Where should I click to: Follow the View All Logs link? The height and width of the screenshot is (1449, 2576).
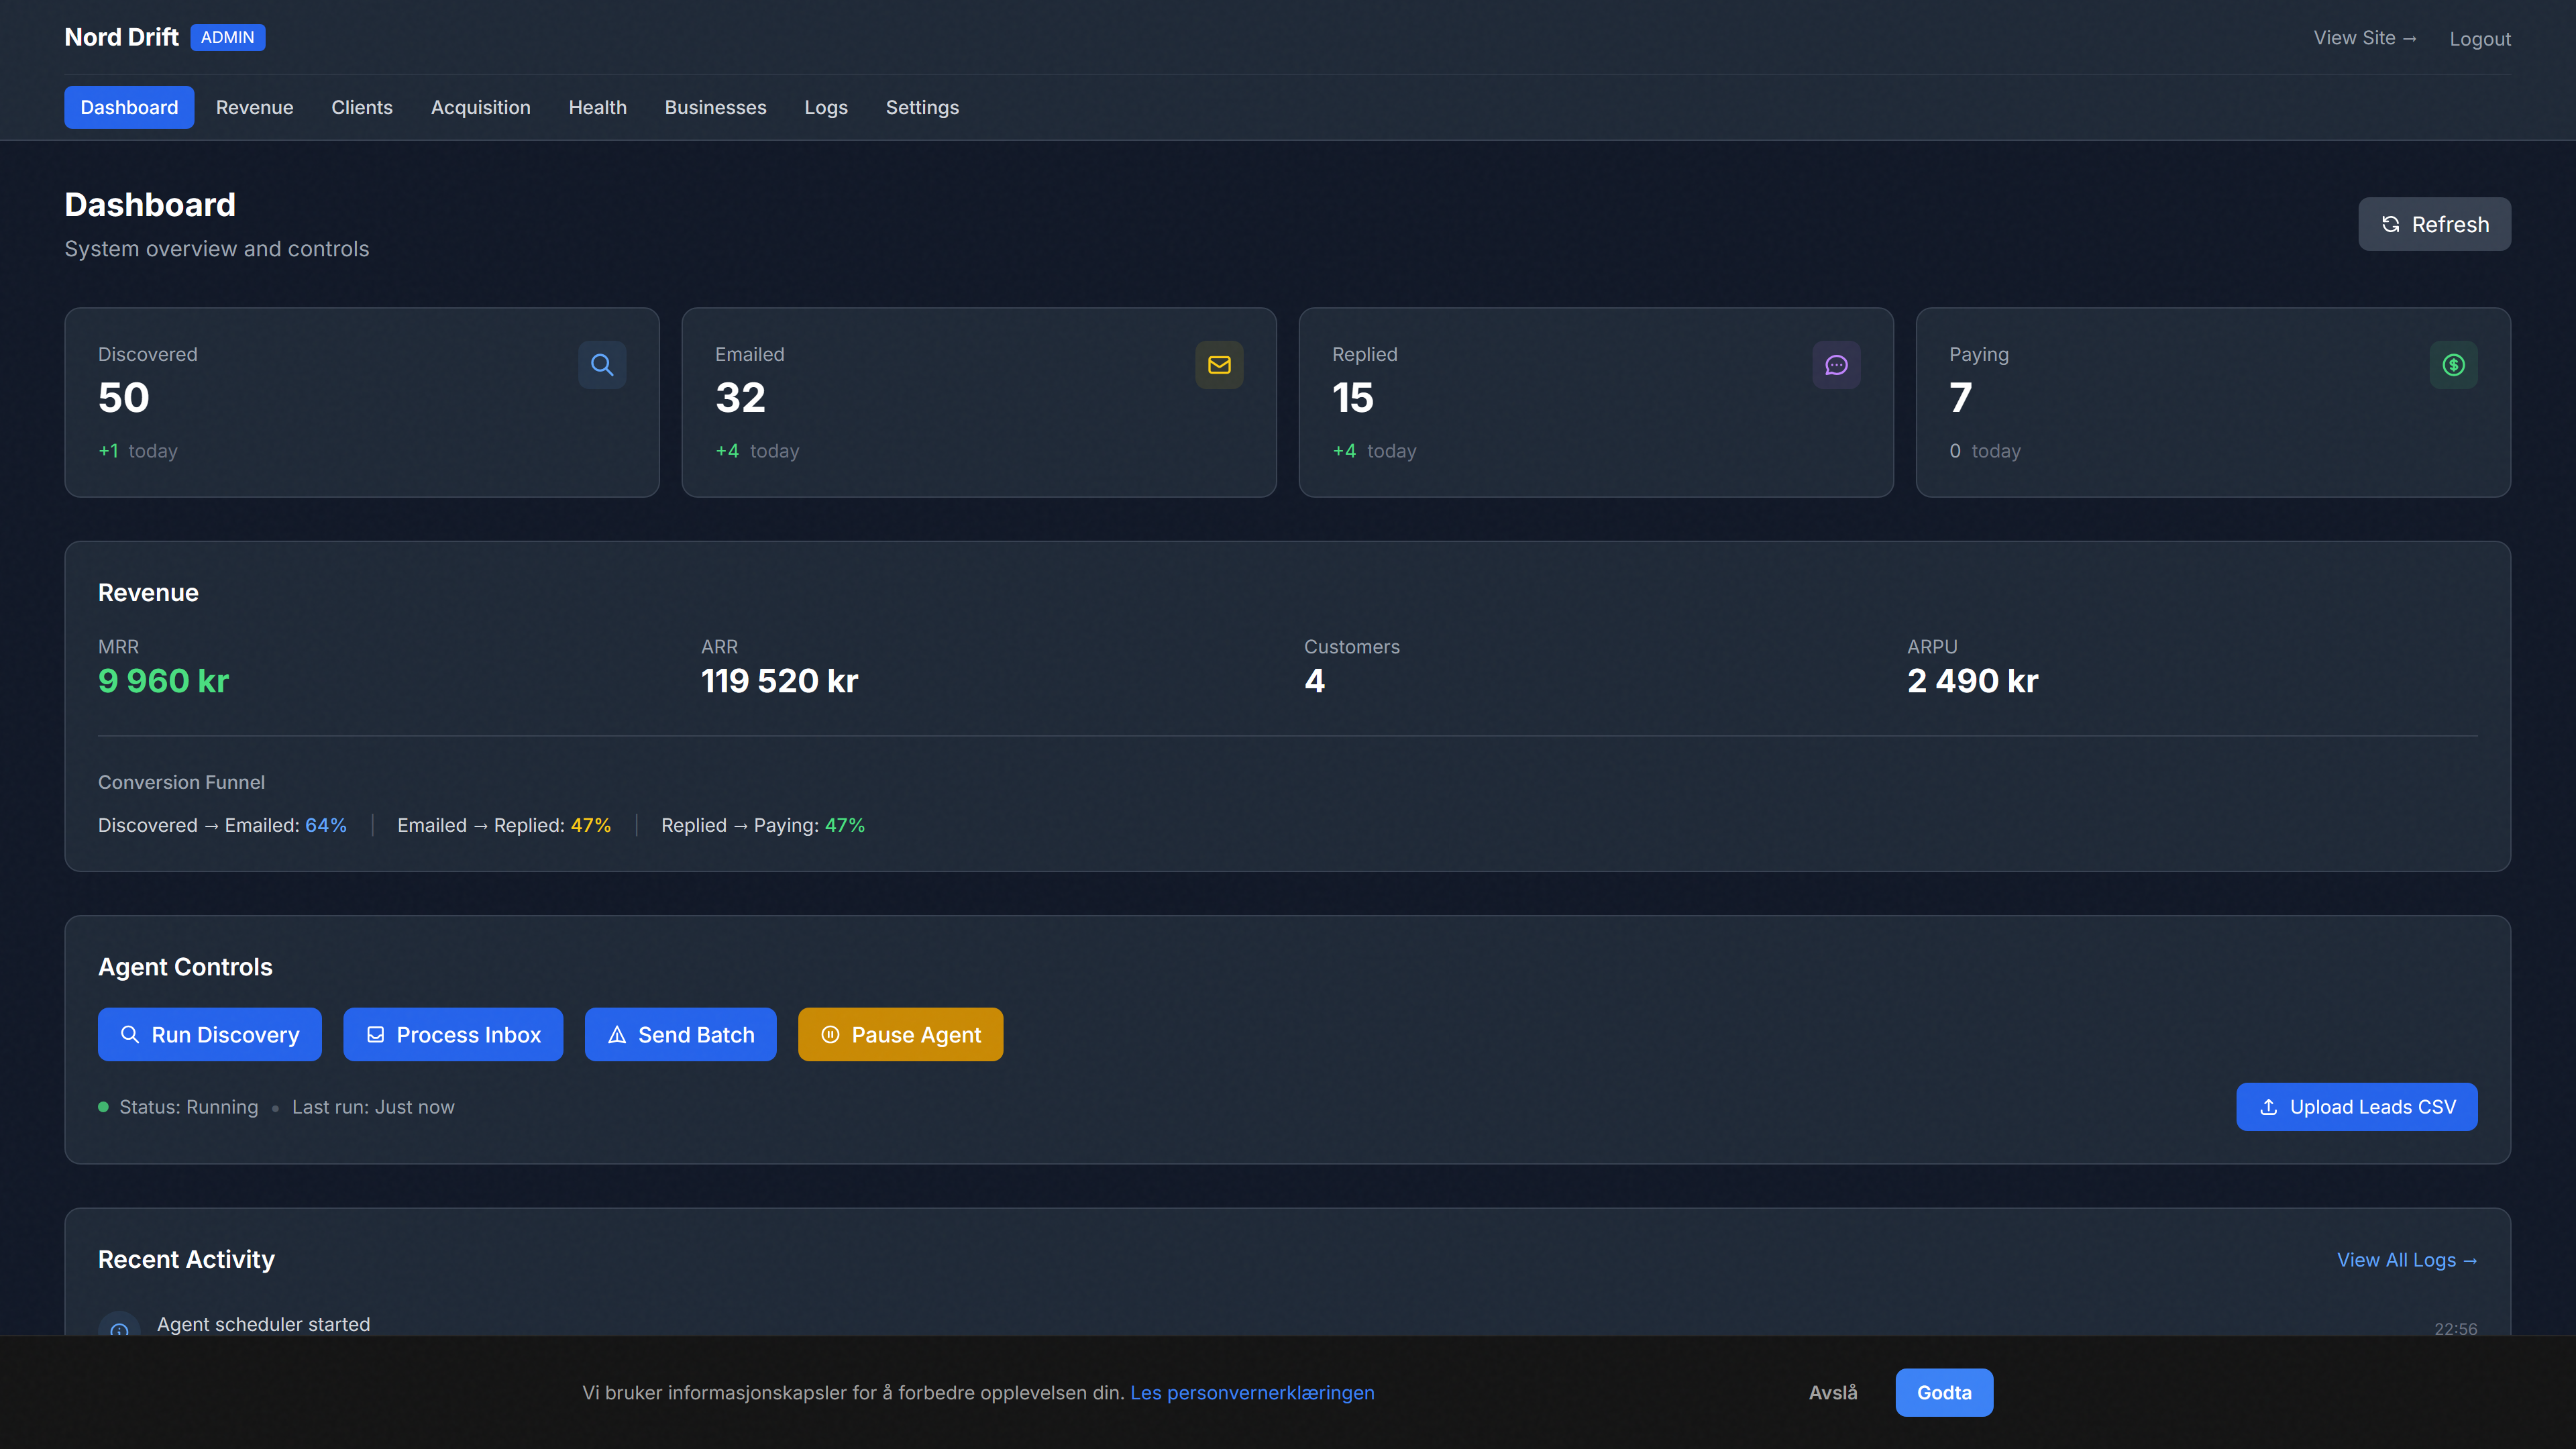click(x=2407, y=1260)
